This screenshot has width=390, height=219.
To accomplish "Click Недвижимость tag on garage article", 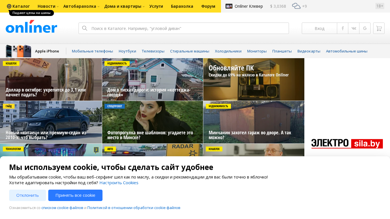I will tap(218, 106).
